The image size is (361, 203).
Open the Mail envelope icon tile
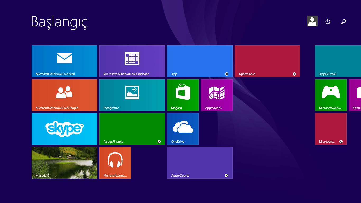coord(64,58)
